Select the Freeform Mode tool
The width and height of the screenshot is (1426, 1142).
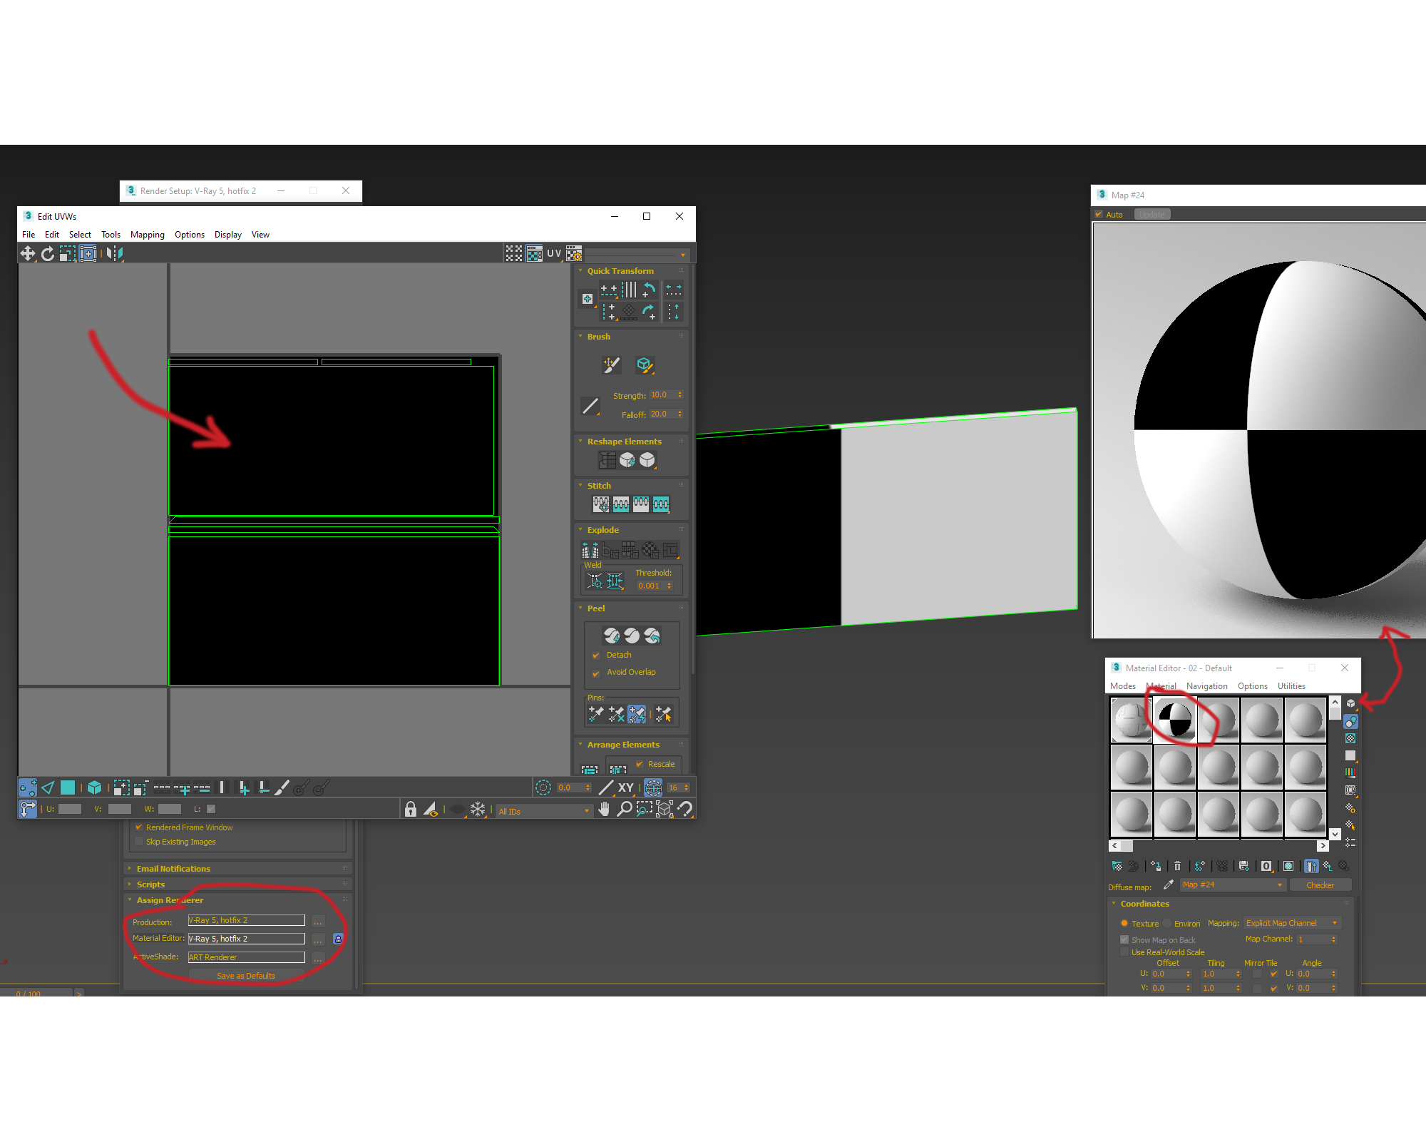pyautogui.click(x=88, y=253)
